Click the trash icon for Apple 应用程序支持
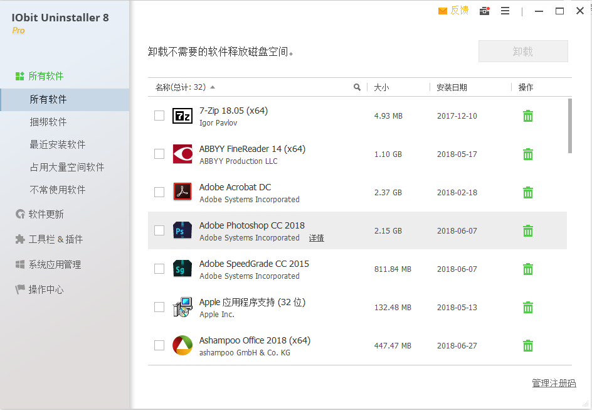Viewport: 592px width, 410px height. coord(528,307)
